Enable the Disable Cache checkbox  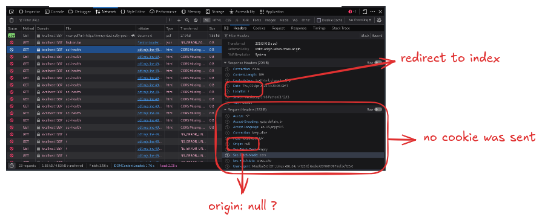pos(319,21)
